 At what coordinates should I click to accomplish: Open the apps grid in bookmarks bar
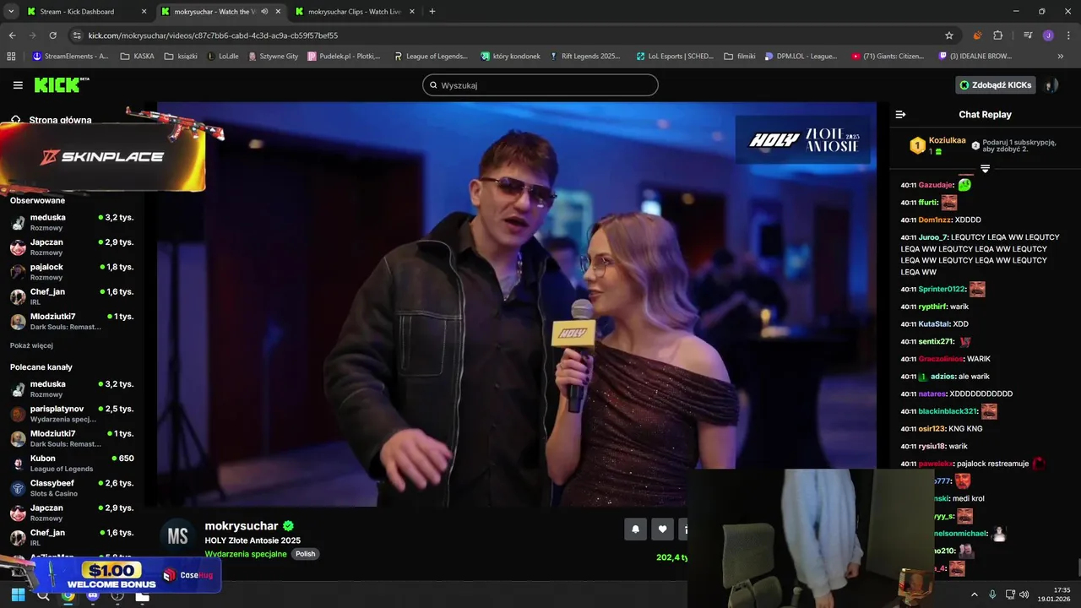[11, 57]
